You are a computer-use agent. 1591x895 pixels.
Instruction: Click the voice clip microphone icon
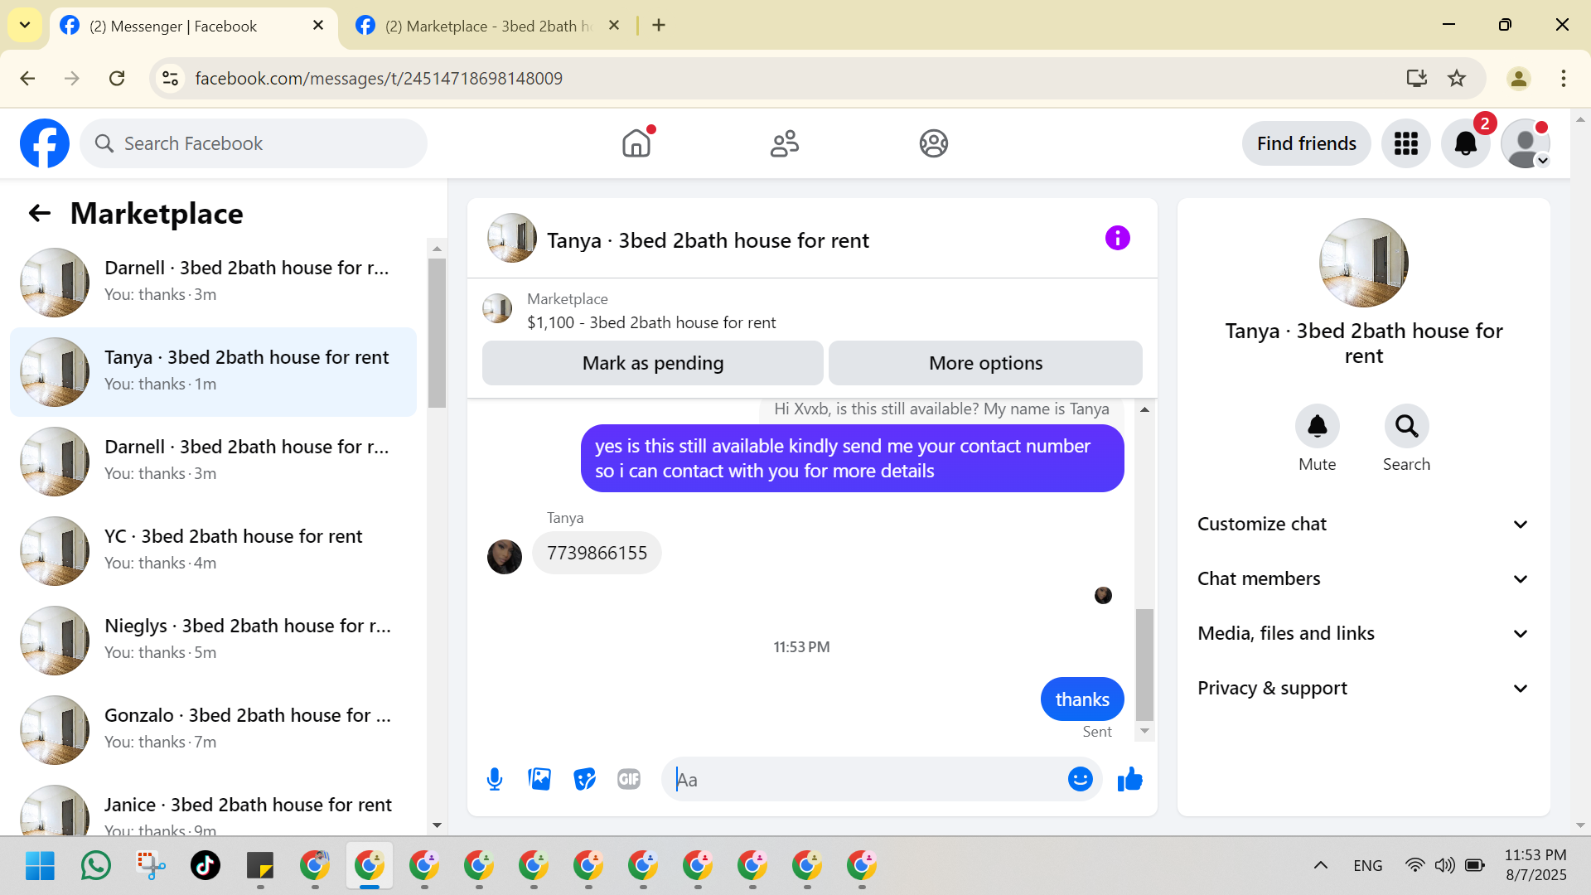(x=495, y=779)
